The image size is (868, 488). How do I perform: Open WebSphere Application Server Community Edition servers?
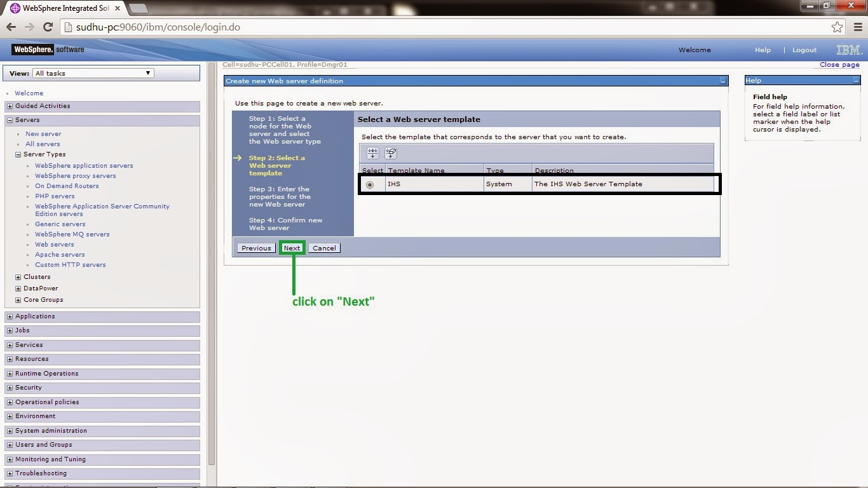click(x=102, y=210)
